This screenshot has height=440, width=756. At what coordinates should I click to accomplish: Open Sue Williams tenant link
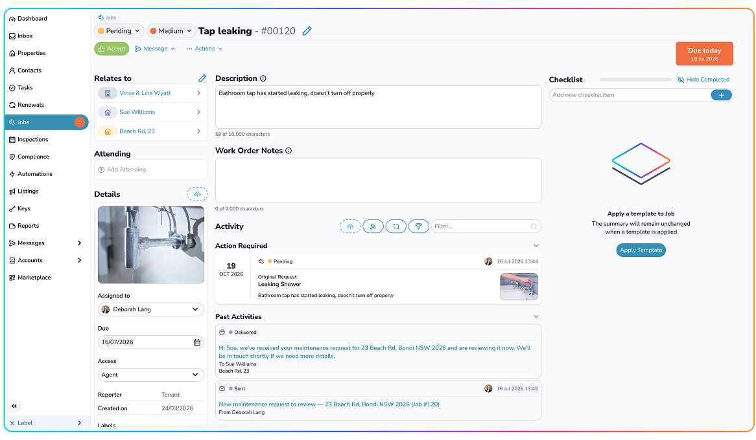[137, 113]
